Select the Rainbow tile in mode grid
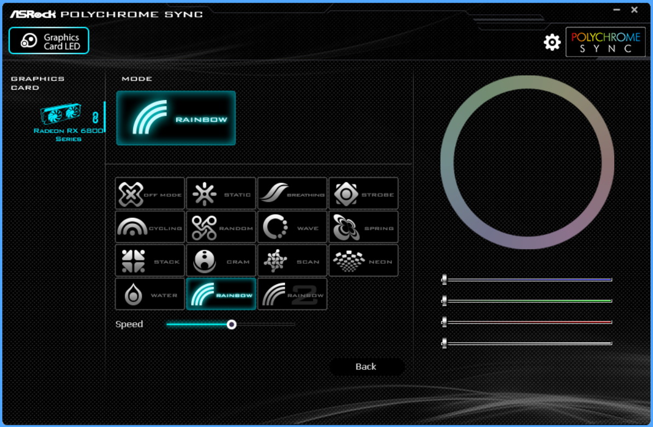The width and height of the screenshot is (653, 427). point(221,294)
